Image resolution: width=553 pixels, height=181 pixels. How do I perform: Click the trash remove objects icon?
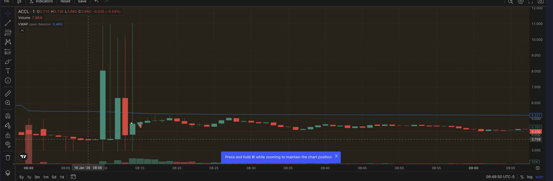(x=8, y=157)
